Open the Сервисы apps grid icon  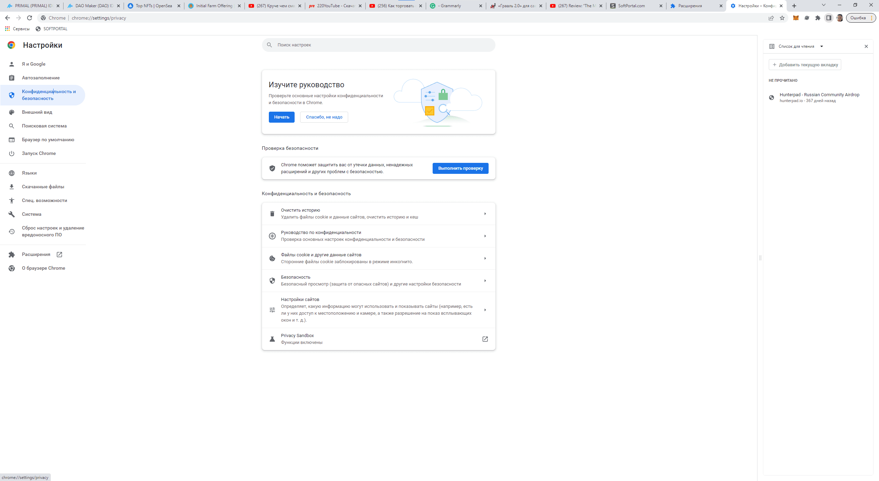tap(7, 29)
